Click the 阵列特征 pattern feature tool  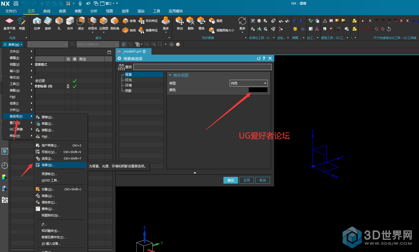pyautogui.click(x=148, y=21)
